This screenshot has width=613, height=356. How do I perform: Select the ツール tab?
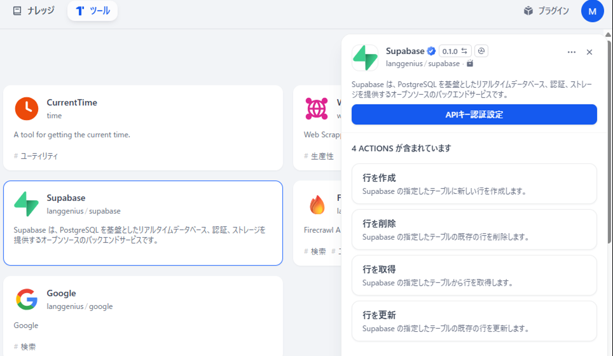[93, 11]
